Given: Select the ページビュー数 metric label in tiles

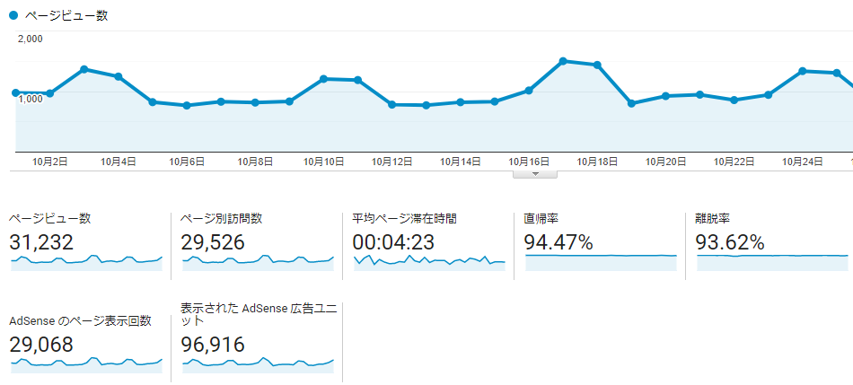Looking at the screenshot, I should click(49, 218).
